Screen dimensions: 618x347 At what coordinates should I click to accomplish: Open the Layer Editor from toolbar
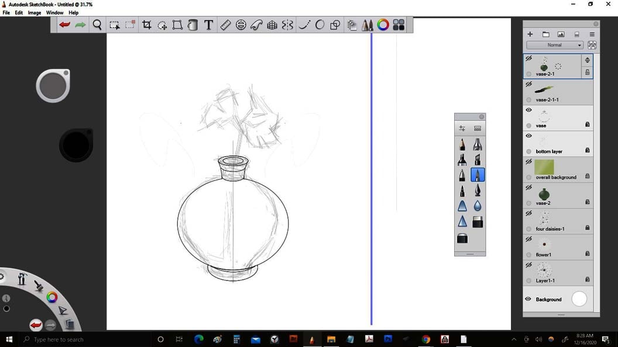tap(352, 25)
